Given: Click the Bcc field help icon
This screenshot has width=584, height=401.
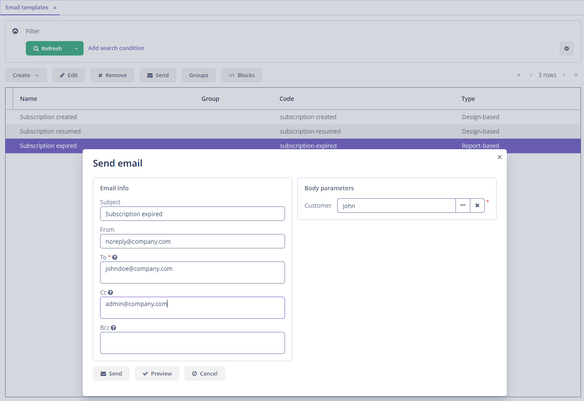Looking at the screenshot, I should (114, 328).
